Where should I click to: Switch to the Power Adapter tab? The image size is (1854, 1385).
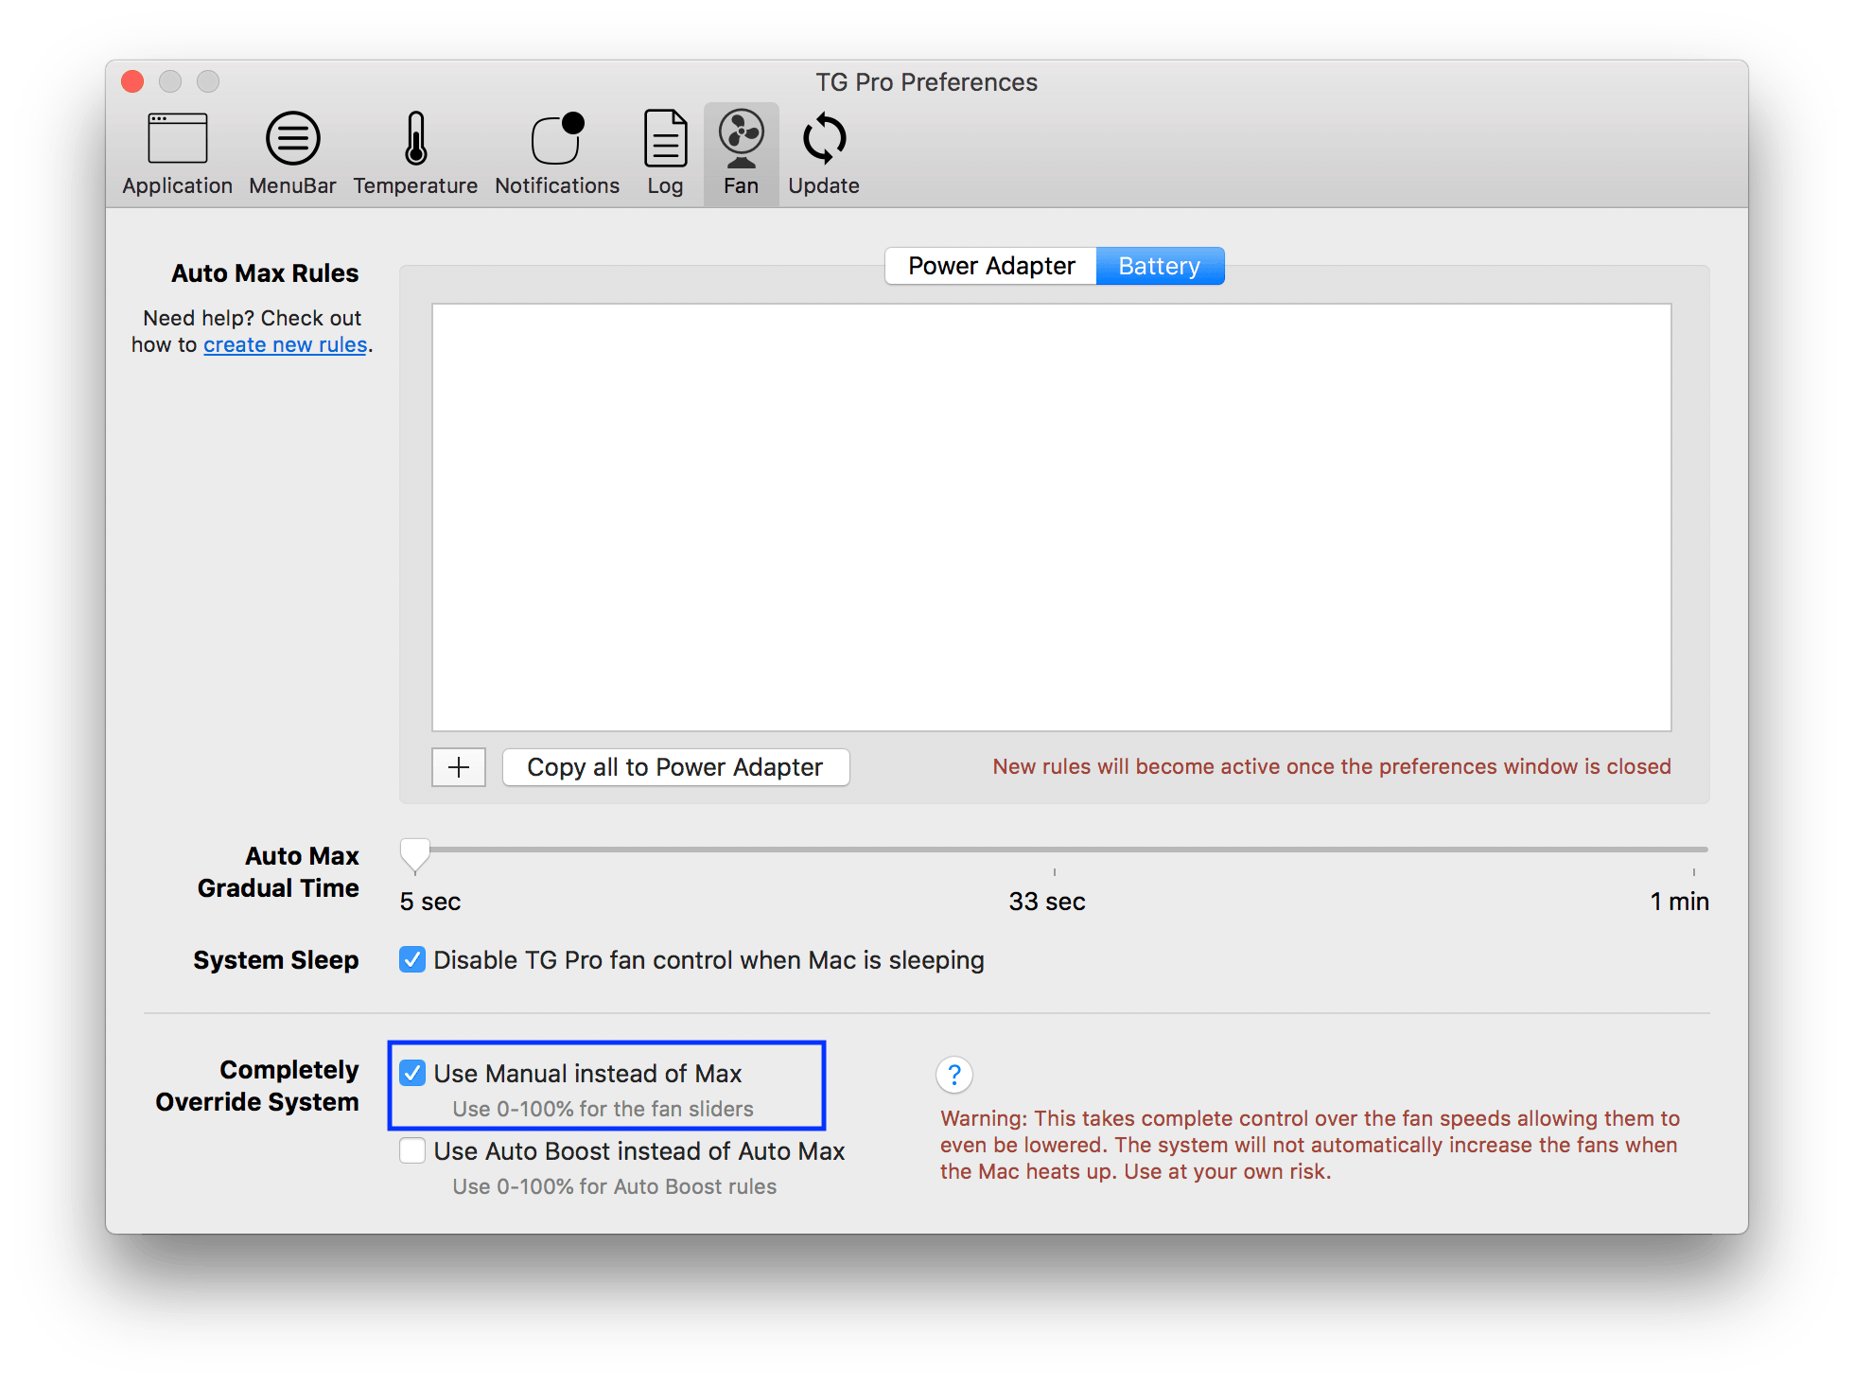991,266
